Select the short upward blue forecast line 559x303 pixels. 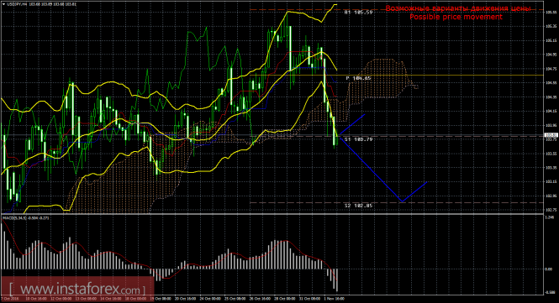(352, 124)
